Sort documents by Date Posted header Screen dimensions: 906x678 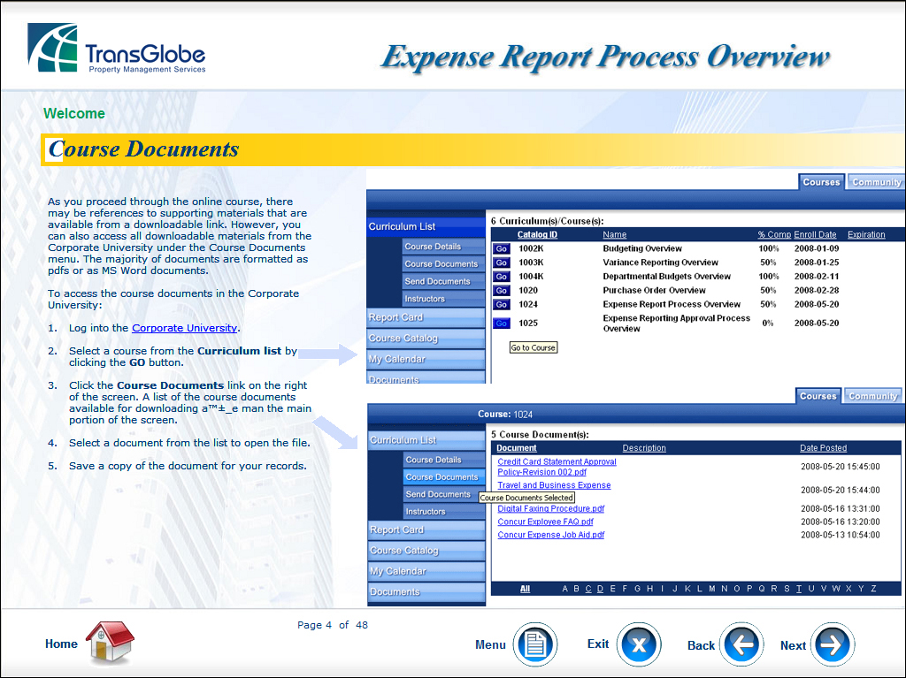point(824,448)
